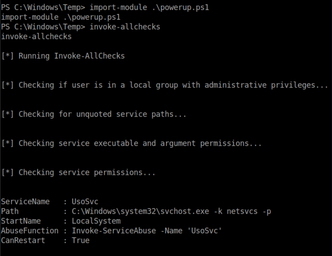This screenshot has width=332, height=256.
Task: Click the first "PS C:\Windows\Temp>" prompt
Action: click(x=43, y=8)
